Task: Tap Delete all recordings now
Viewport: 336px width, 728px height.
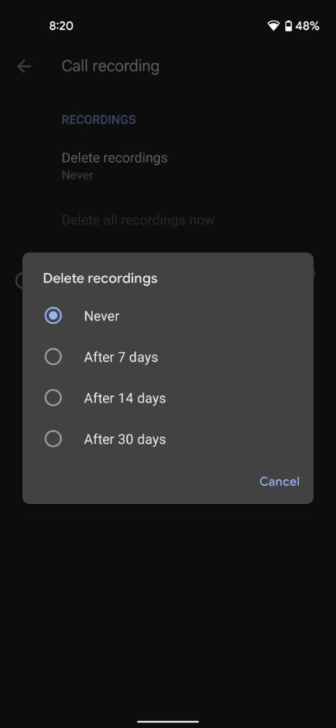Action: pyautogui.click(x=139, y=220)
